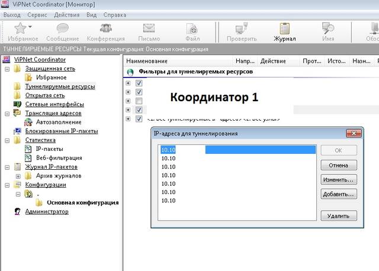Start a Конференция from the toolbar

pos(106,28)
